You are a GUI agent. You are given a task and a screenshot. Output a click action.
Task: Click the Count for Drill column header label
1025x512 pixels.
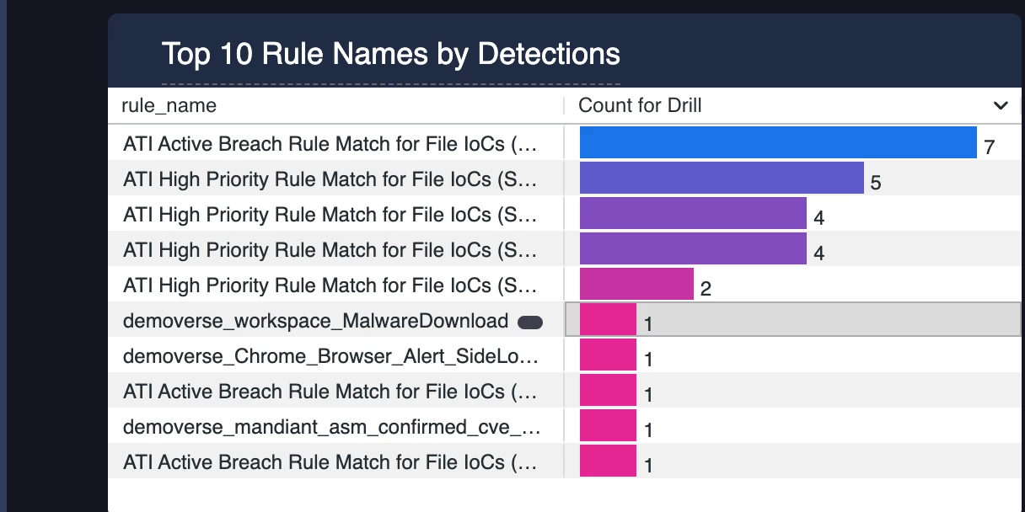[x=640, y=105]
